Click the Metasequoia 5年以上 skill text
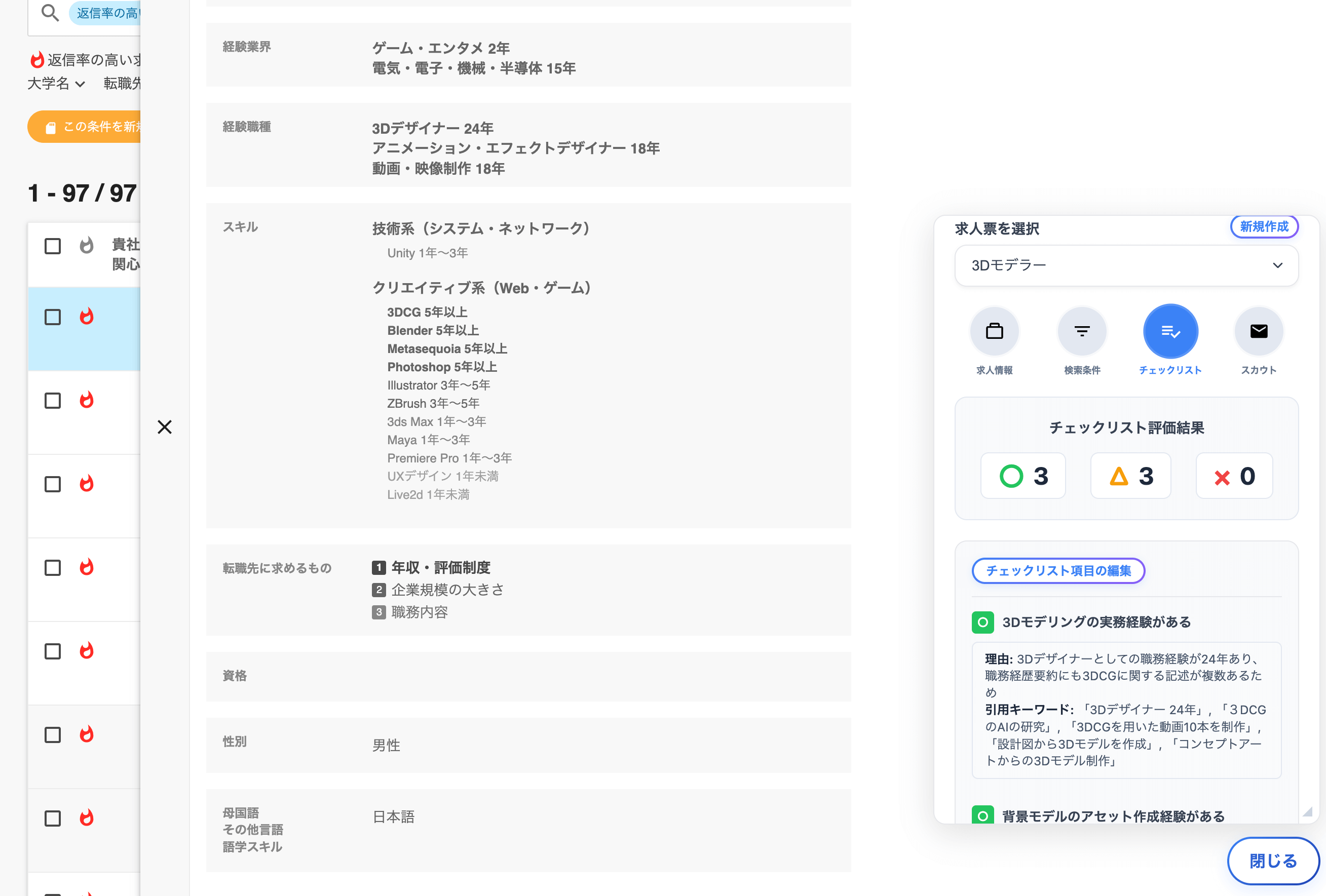Viewport: 1326px width, 896px height. point(447,348)
